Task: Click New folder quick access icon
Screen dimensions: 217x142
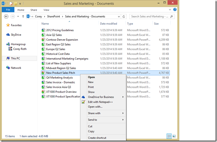Action: pyautogui.click(x=16, y=4)
